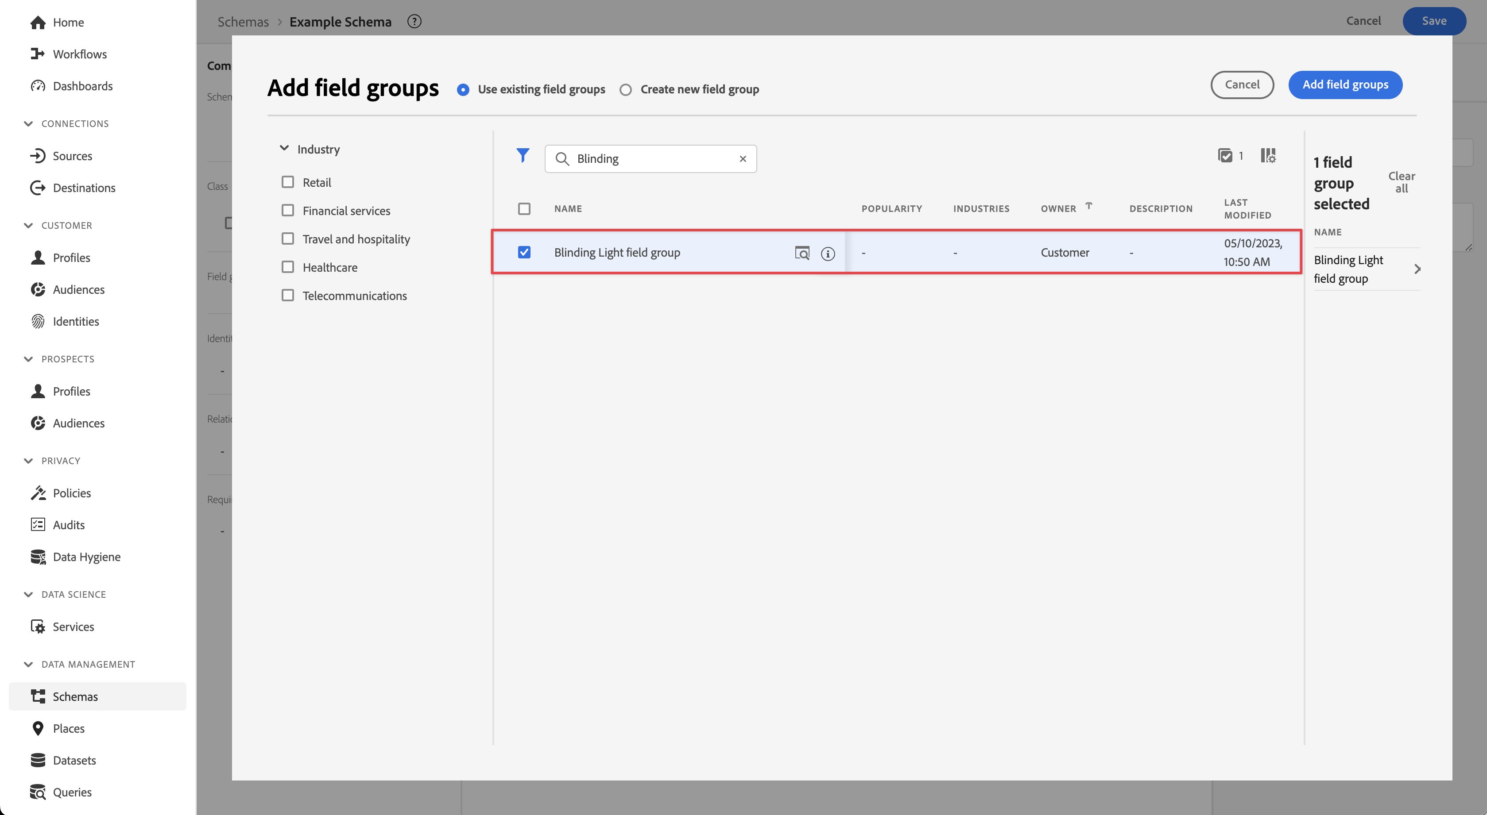
Task: Toggle the show selected items icon
Action: pos(1225,156)
